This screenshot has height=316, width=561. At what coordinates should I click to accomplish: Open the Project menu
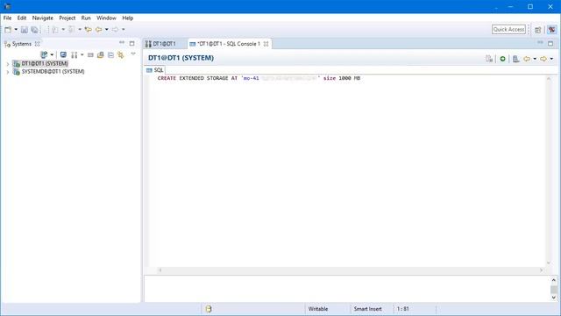(x=67, y=18)
